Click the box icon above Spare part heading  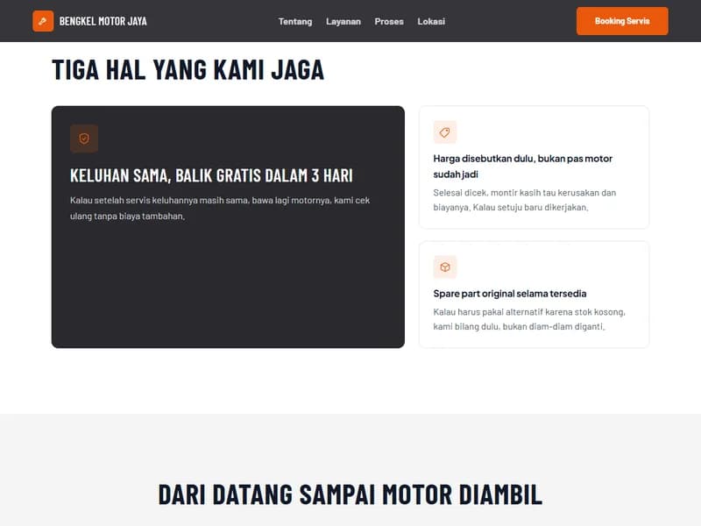(x=445, y=267)
